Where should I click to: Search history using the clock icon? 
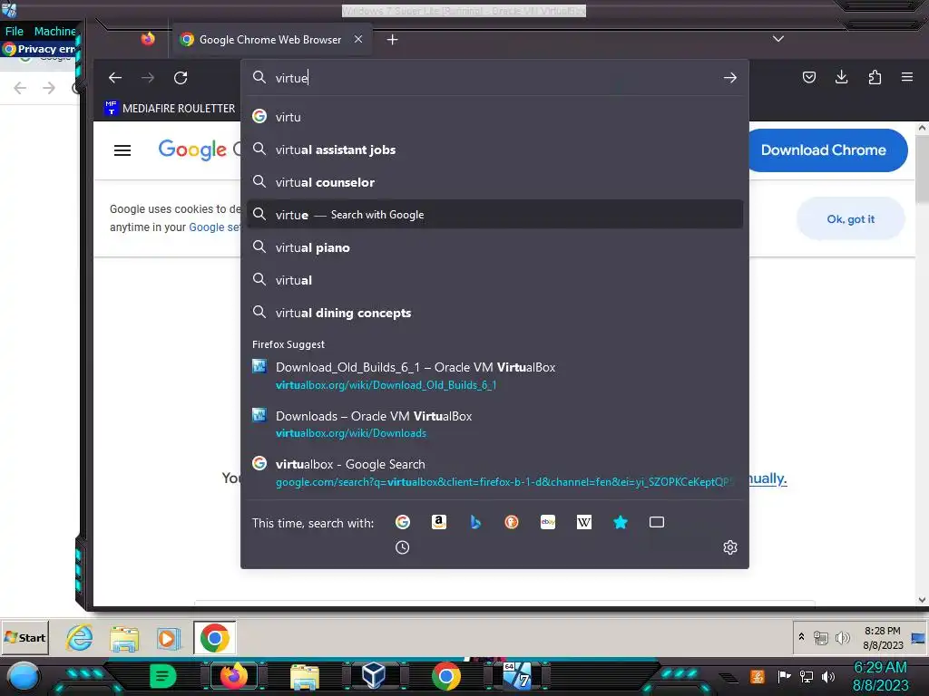(x=402, y=547)
